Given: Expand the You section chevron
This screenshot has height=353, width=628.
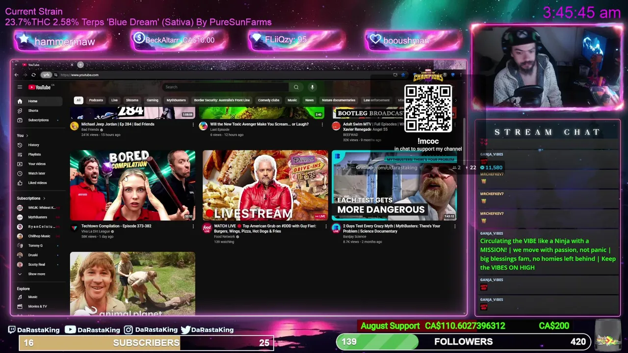Looking at the screenshot, I should tap(27, 135).
